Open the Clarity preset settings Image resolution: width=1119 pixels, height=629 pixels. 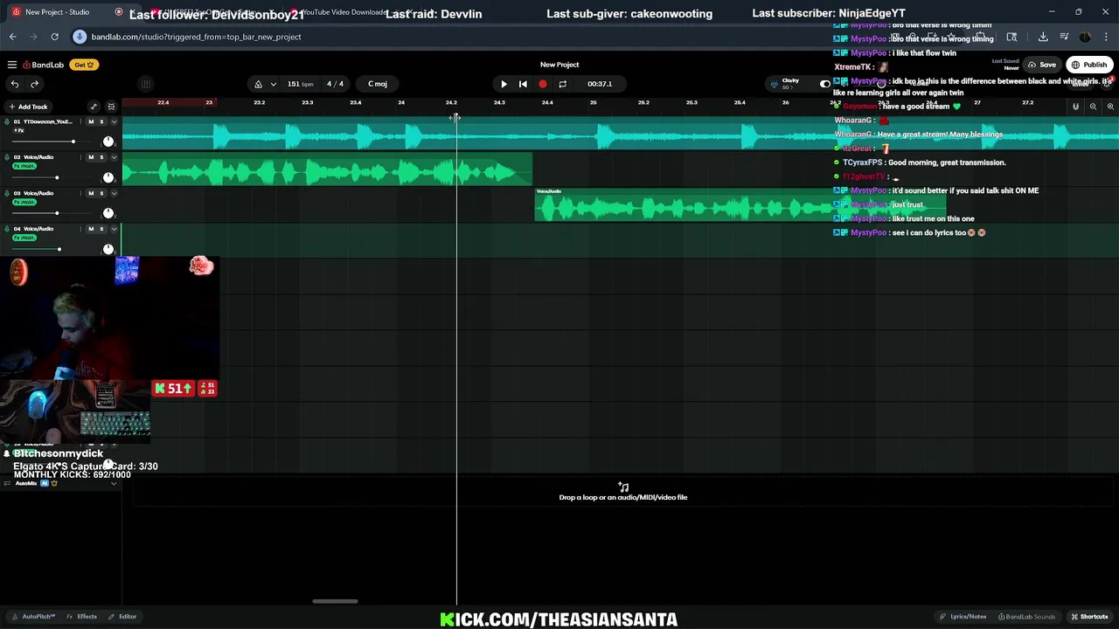pyautogui.click(x=790, y=84)
